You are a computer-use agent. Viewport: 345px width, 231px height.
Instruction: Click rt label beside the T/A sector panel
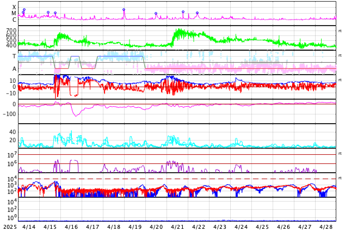340,56
